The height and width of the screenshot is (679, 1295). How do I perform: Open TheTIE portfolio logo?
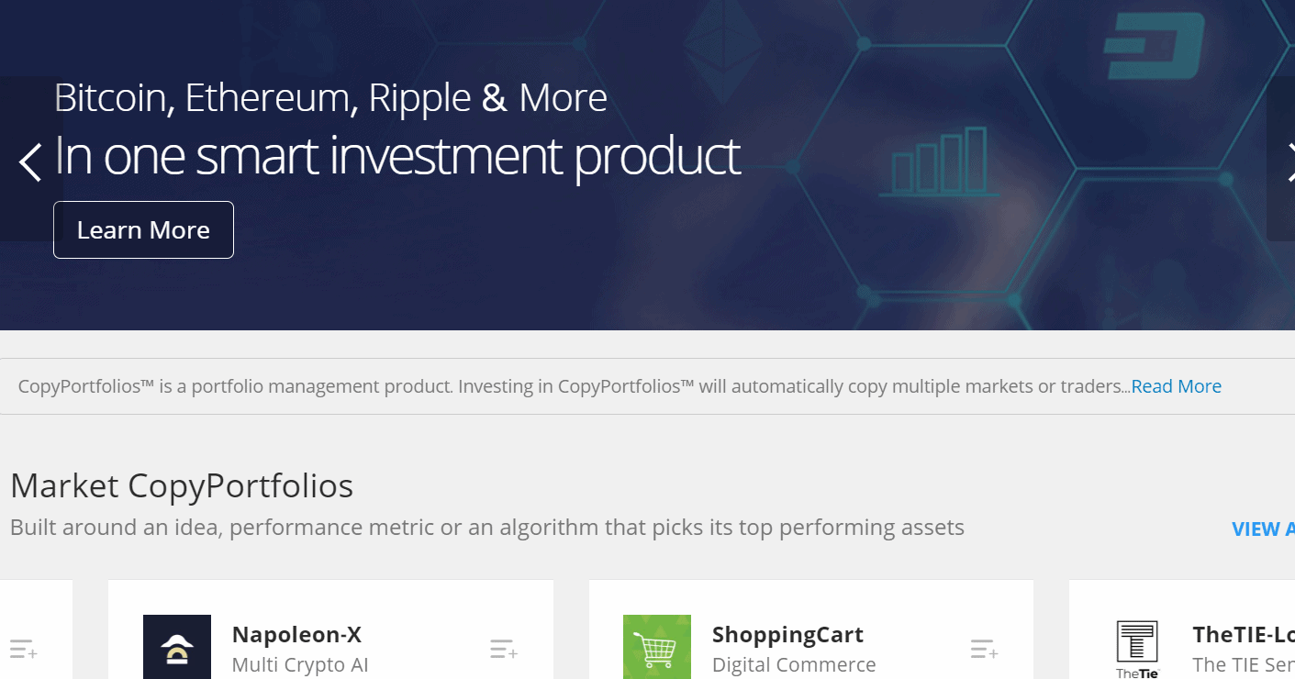point(1137,649)
